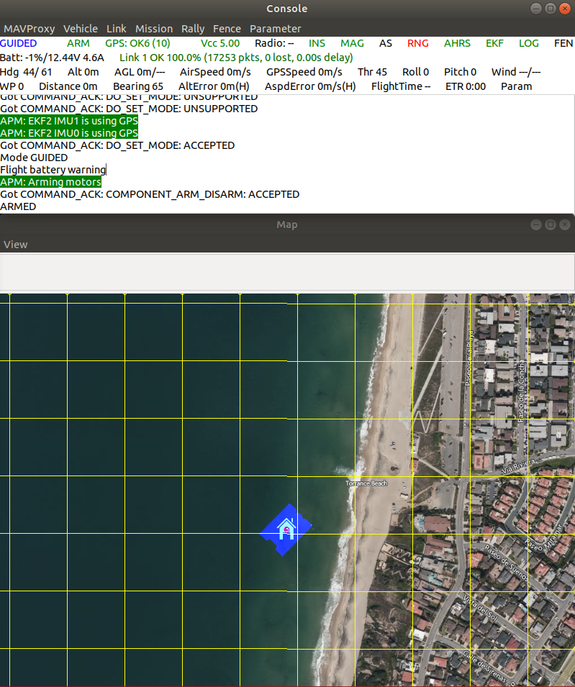
Task: Click the Thr 45 readout
Action: click(372, 72)
